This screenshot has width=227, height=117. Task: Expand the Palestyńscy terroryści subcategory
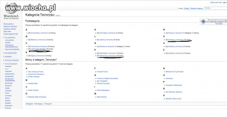(x=98, y=56)
